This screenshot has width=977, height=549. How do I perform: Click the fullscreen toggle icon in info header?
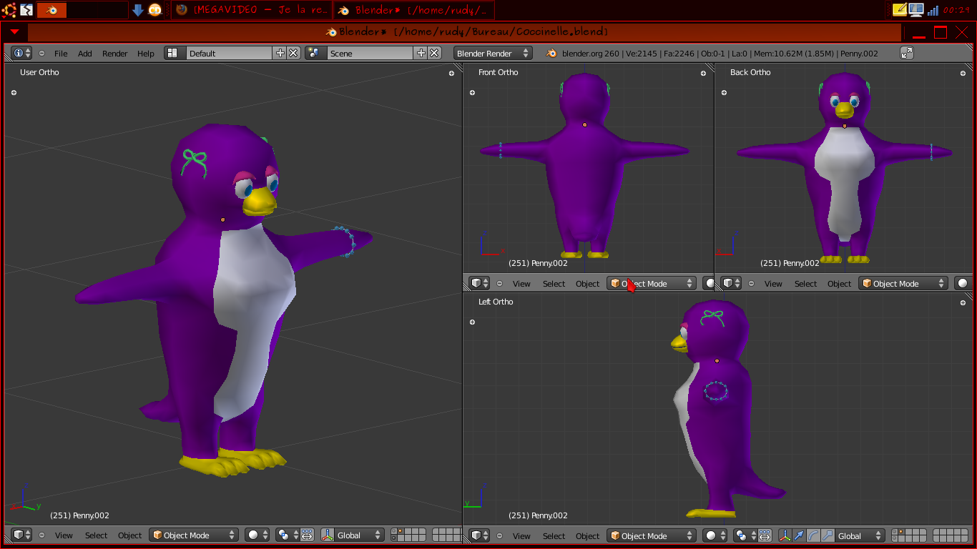tap(907, 53)
